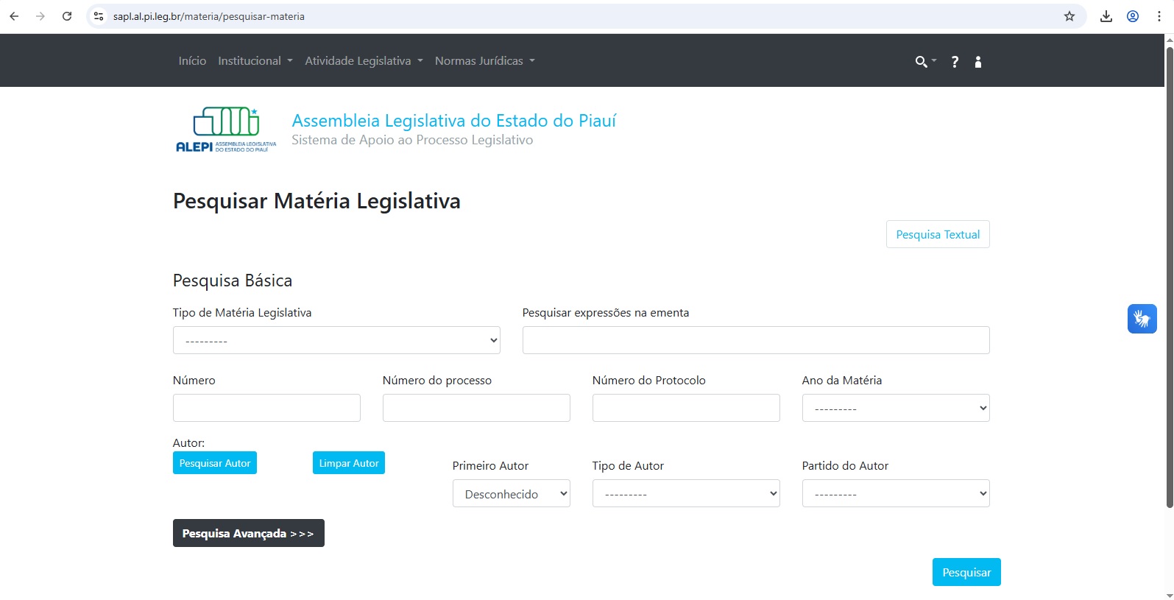
Task: Open the Primeiro Autor dropdown
Action: point(511,494)
